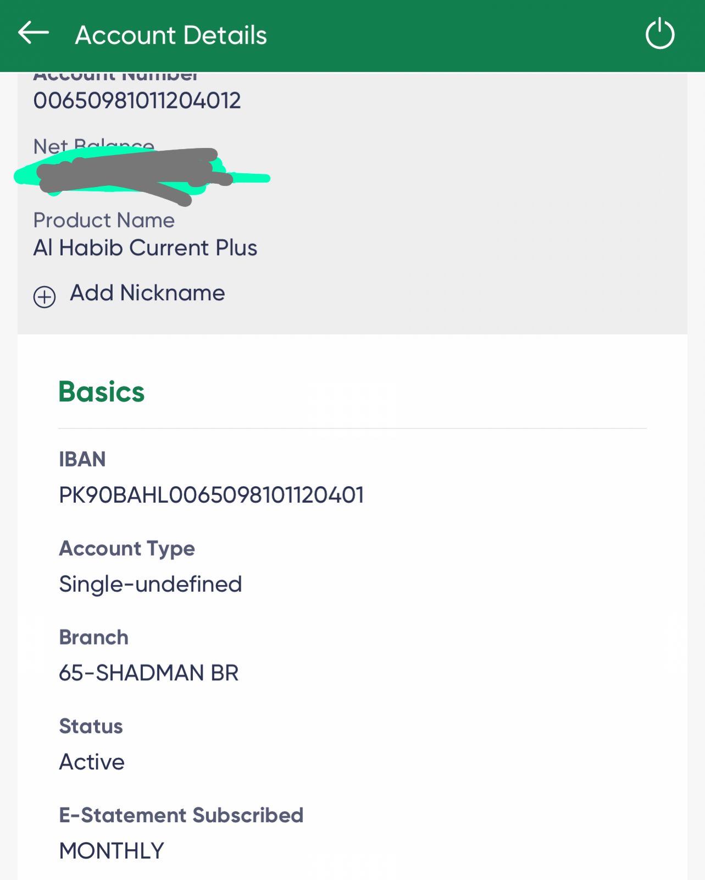Tap the Status field label
The image size is (705, 880).
[91, 727]
